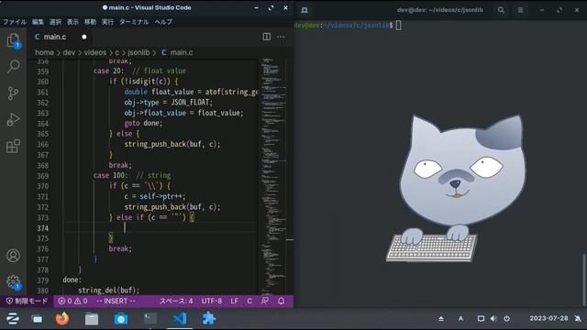The image size is (587, 330).
Task: Open the power menu in system tray
Action: click(506, 319)
